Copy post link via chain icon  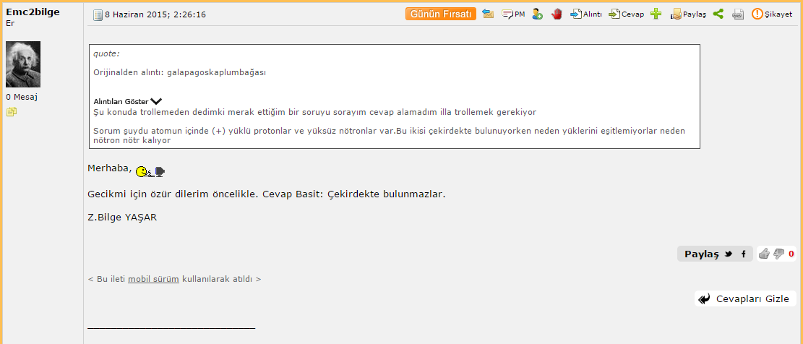click(737, 14)
